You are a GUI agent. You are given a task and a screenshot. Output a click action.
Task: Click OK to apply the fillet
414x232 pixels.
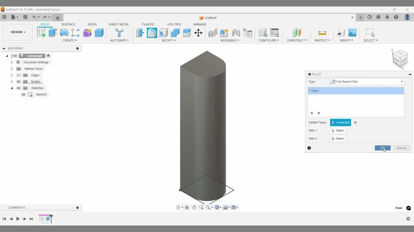coord(383,148)
